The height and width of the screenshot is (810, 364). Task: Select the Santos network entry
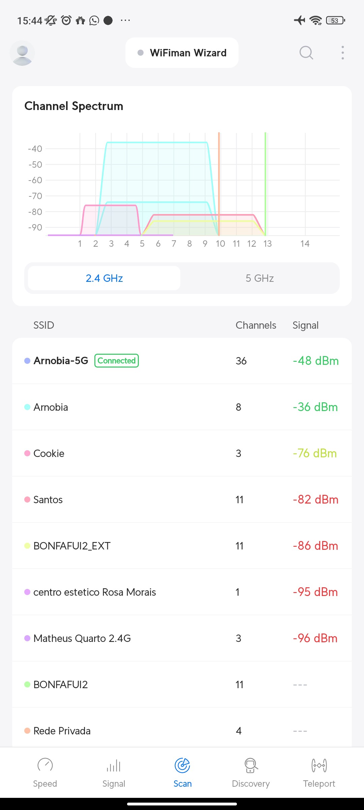click(x=182, y=500)
